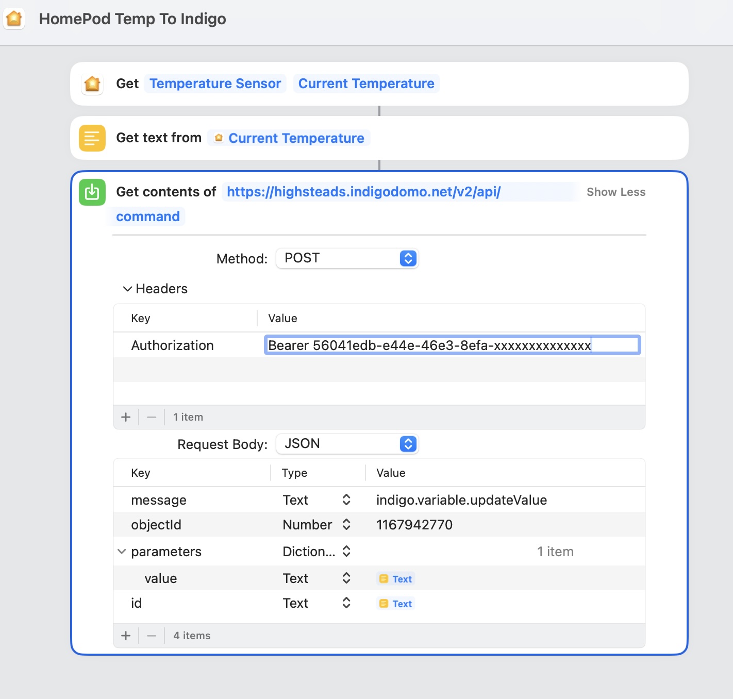The image size is (733, 699).
Task: Open the Request Body JSON dropdown
Action: [347, 444]
